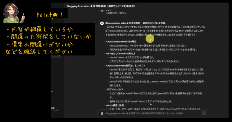Image resolution: width=232 pixels, height=122 pixels.
Task: Click the user message 日本語に訳してください
Action: point(116,13)
